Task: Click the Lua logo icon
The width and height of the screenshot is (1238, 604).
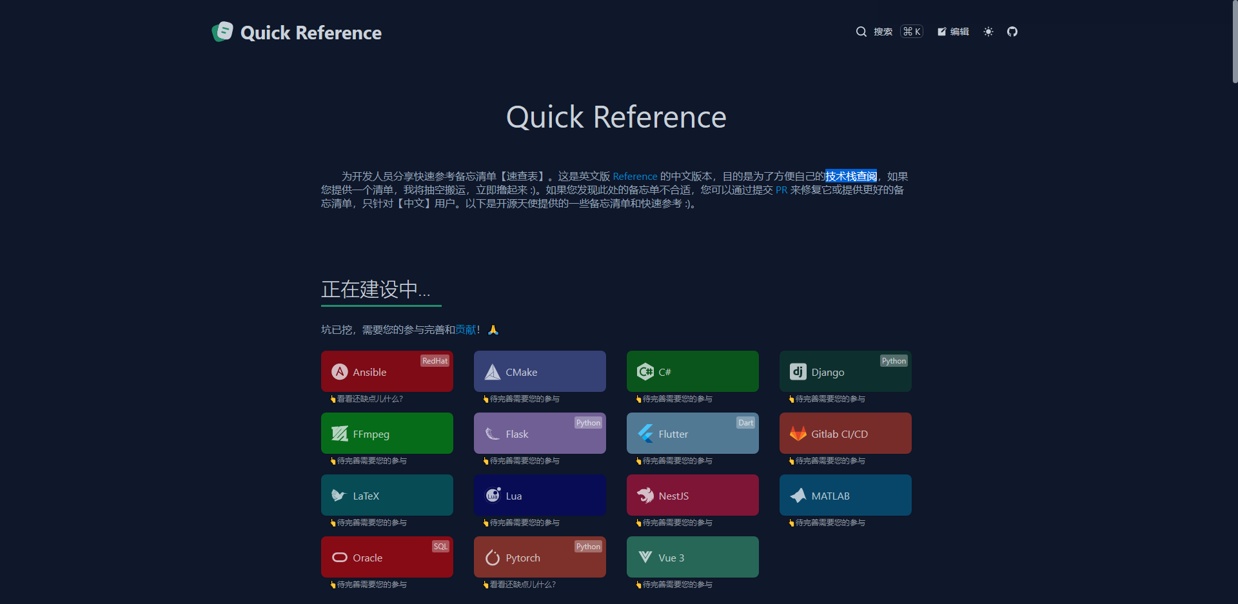Action: pyautogui.click(x=493, y=496)
